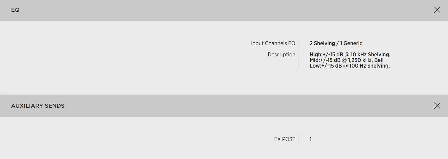The image size is (448, 159).
Task: Select the Description label
Action: [x=281, y=54]
